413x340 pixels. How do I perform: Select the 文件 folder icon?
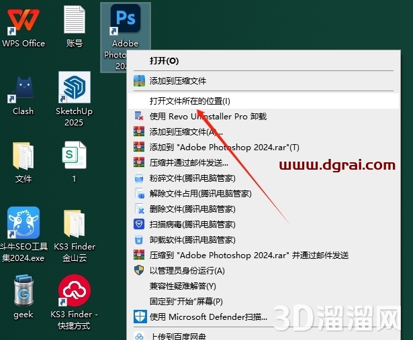tap(24, 156)
